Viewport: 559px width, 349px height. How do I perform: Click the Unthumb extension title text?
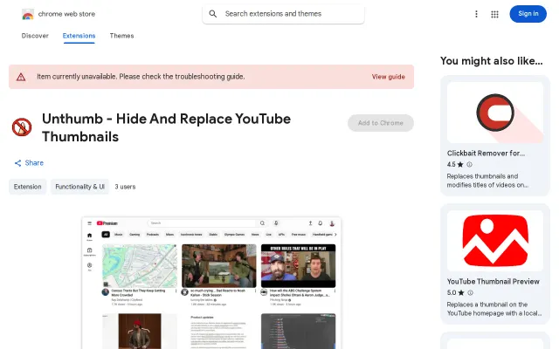[166, 127]
